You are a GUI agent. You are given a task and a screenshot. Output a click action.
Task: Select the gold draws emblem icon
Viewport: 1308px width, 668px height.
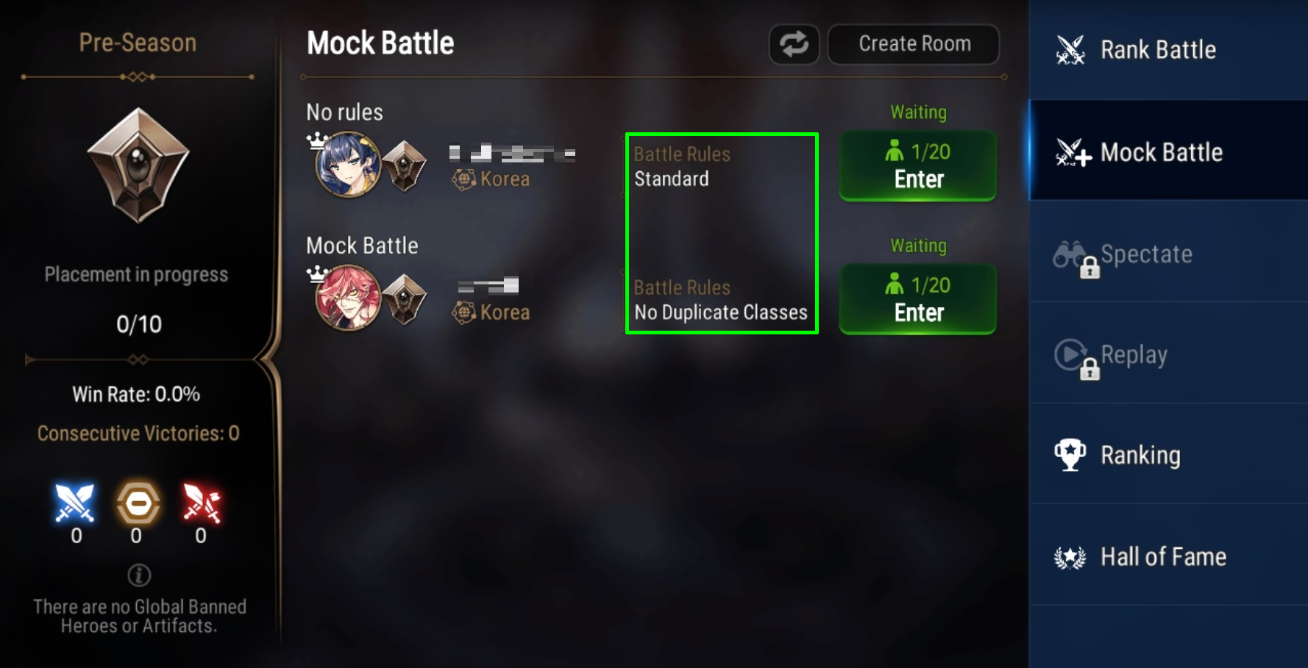coord(138,503)
